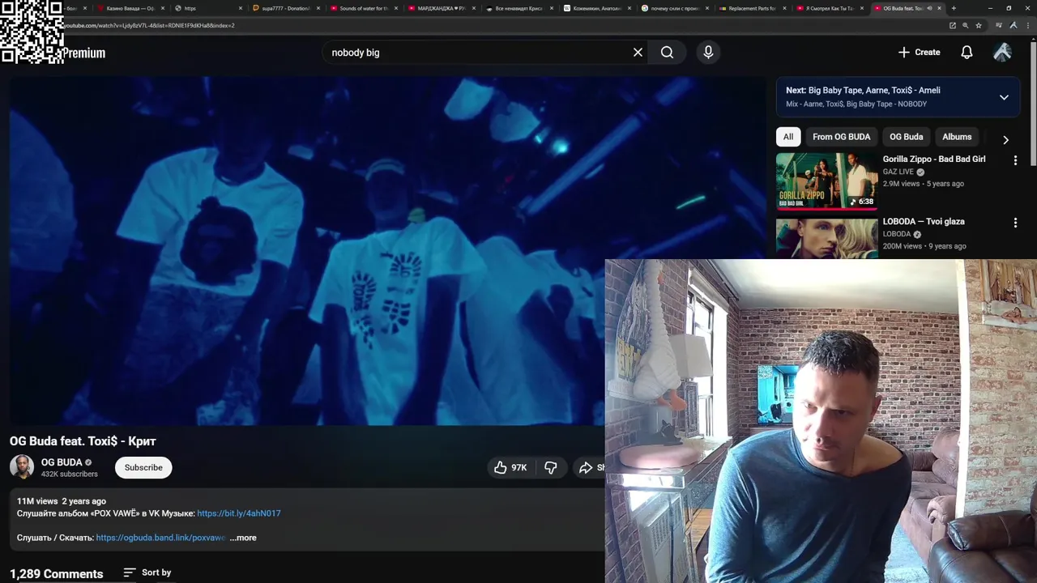Image resolution: width=1037 pixels, height=583 pixels.
Task: Click the zoom magnifier in address bar
Action: click(x=966, y=25)
